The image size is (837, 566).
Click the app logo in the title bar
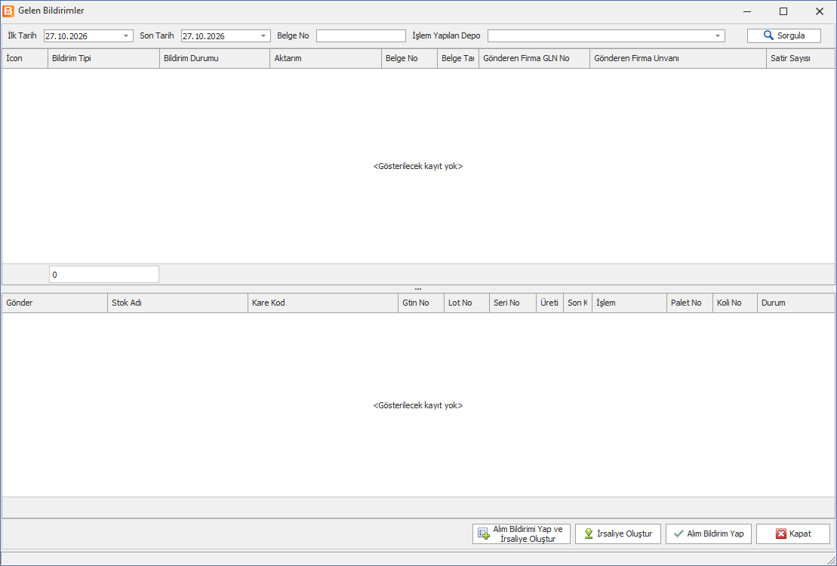(8, 11)
